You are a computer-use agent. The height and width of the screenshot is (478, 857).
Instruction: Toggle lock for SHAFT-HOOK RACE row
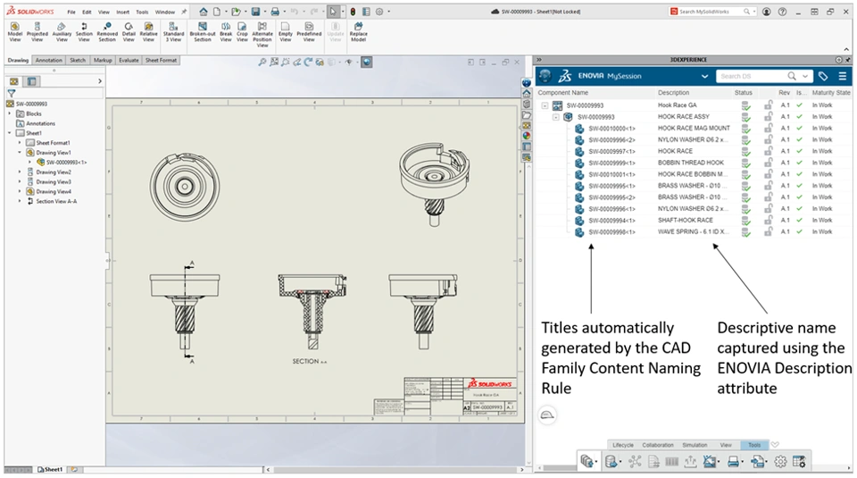click(769, 220)
